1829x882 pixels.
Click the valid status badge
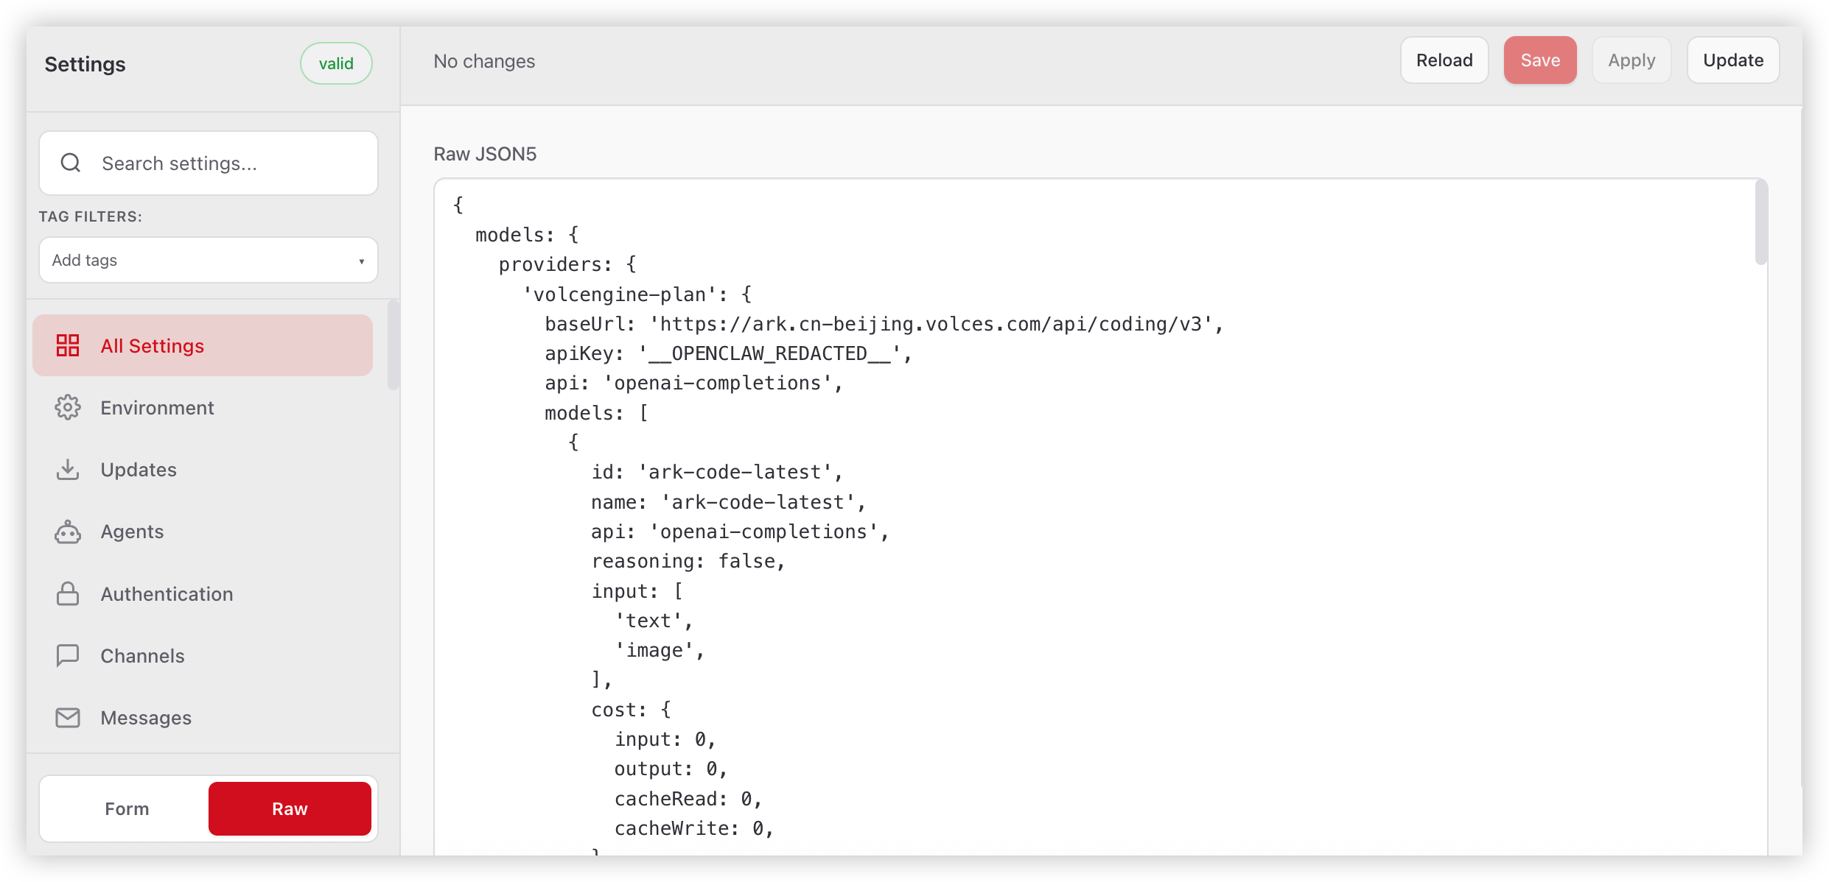point(336,63)
